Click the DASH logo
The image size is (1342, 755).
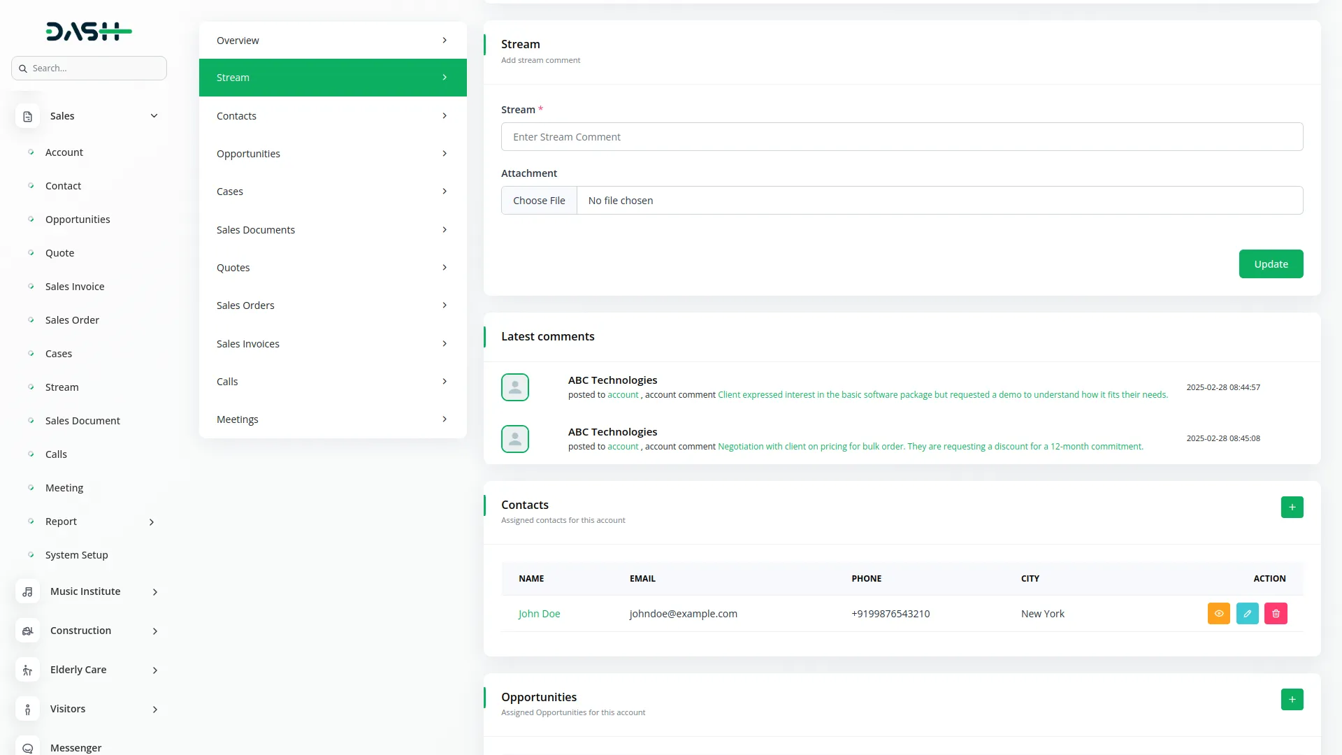tap(89, 31)
